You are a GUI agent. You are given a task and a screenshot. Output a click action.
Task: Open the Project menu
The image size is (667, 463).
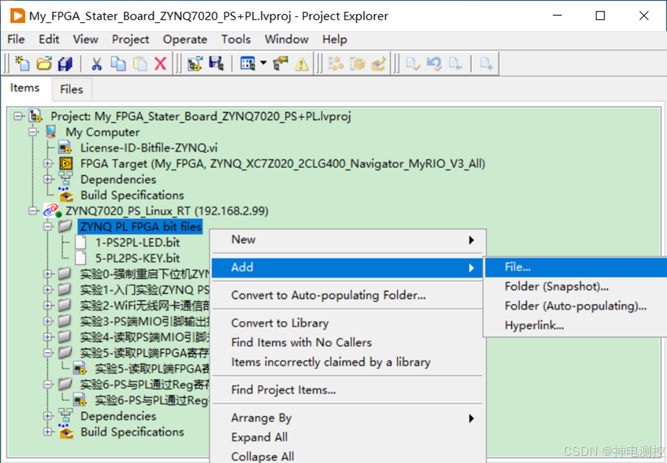[x=131, y=39]
